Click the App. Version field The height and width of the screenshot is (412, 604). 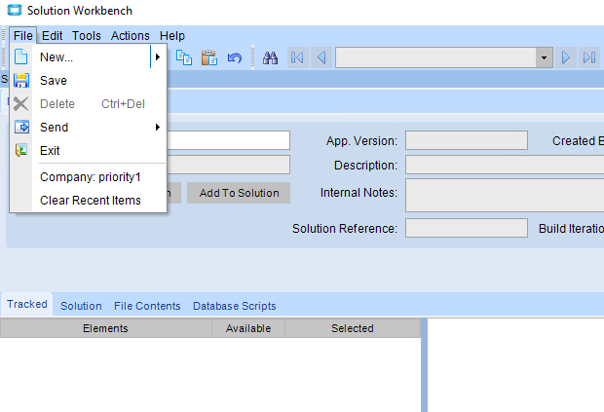click(x=467, y=140)
